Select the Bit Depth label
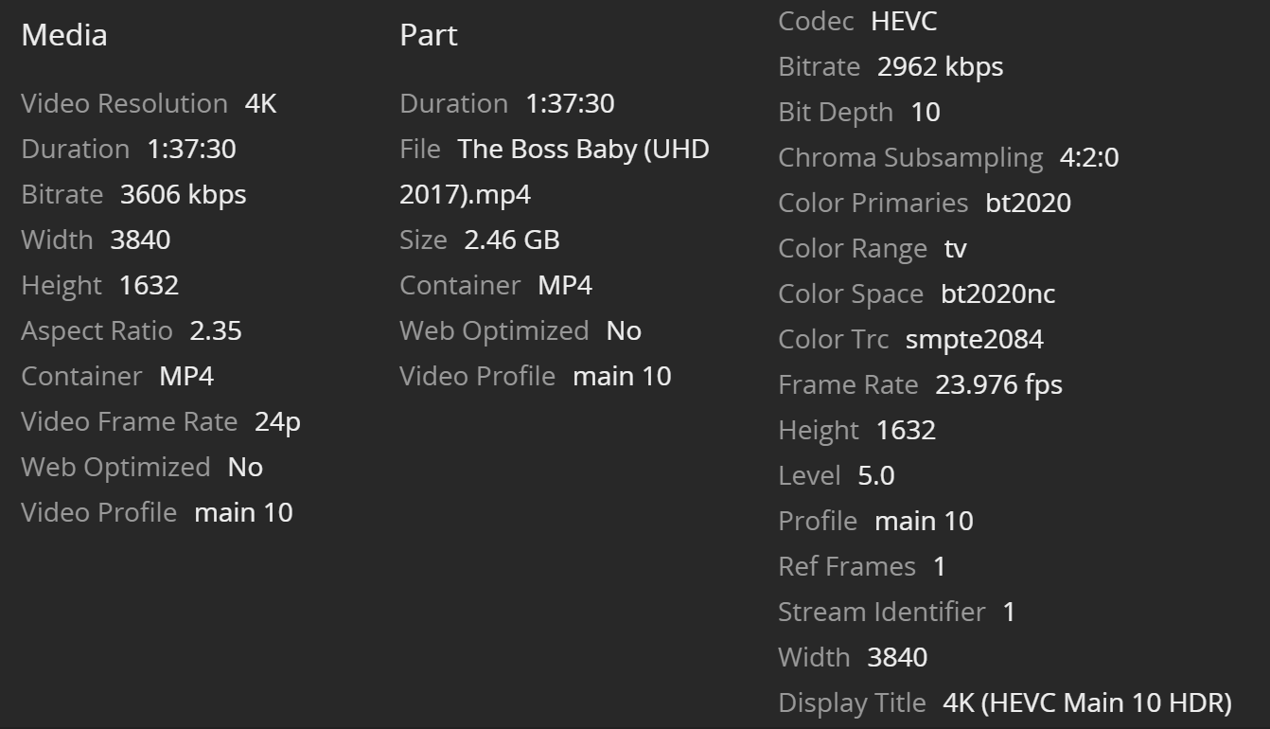1270x729 pixels. (x=836, y=112)
